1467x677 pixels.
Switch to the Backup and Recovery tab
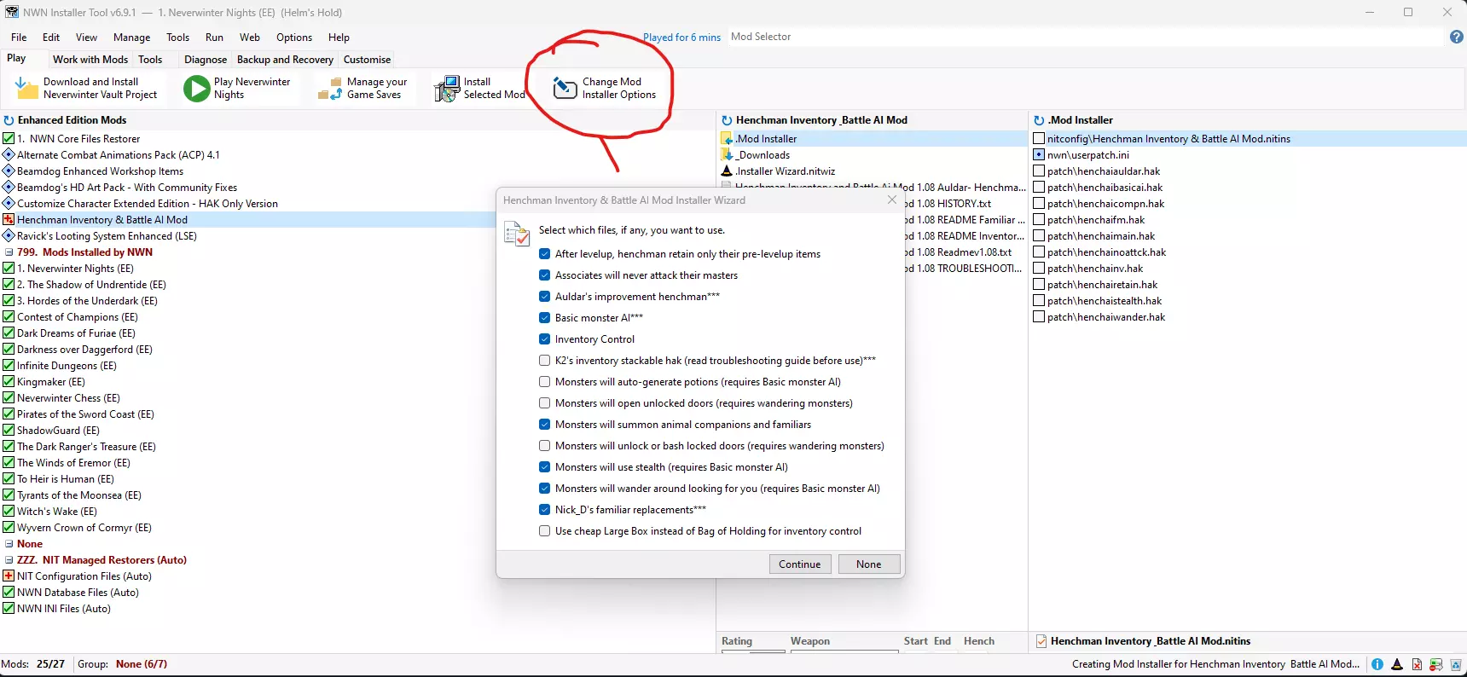point(285,60)
